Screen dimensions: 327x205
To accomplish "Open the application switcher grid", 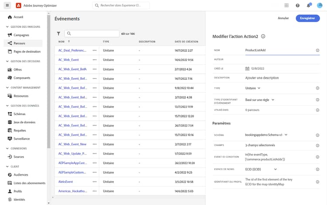I will (286, 6).
